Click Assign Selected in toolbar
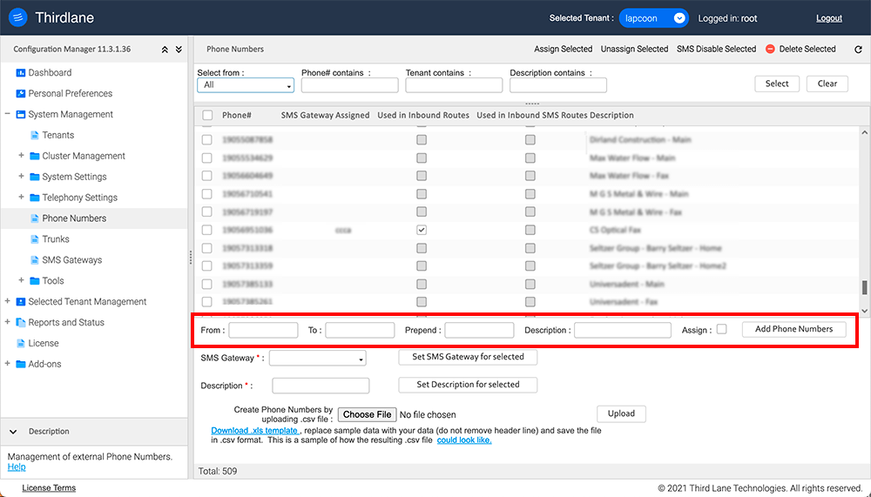 pyautogui.click(x=564, y=49)
